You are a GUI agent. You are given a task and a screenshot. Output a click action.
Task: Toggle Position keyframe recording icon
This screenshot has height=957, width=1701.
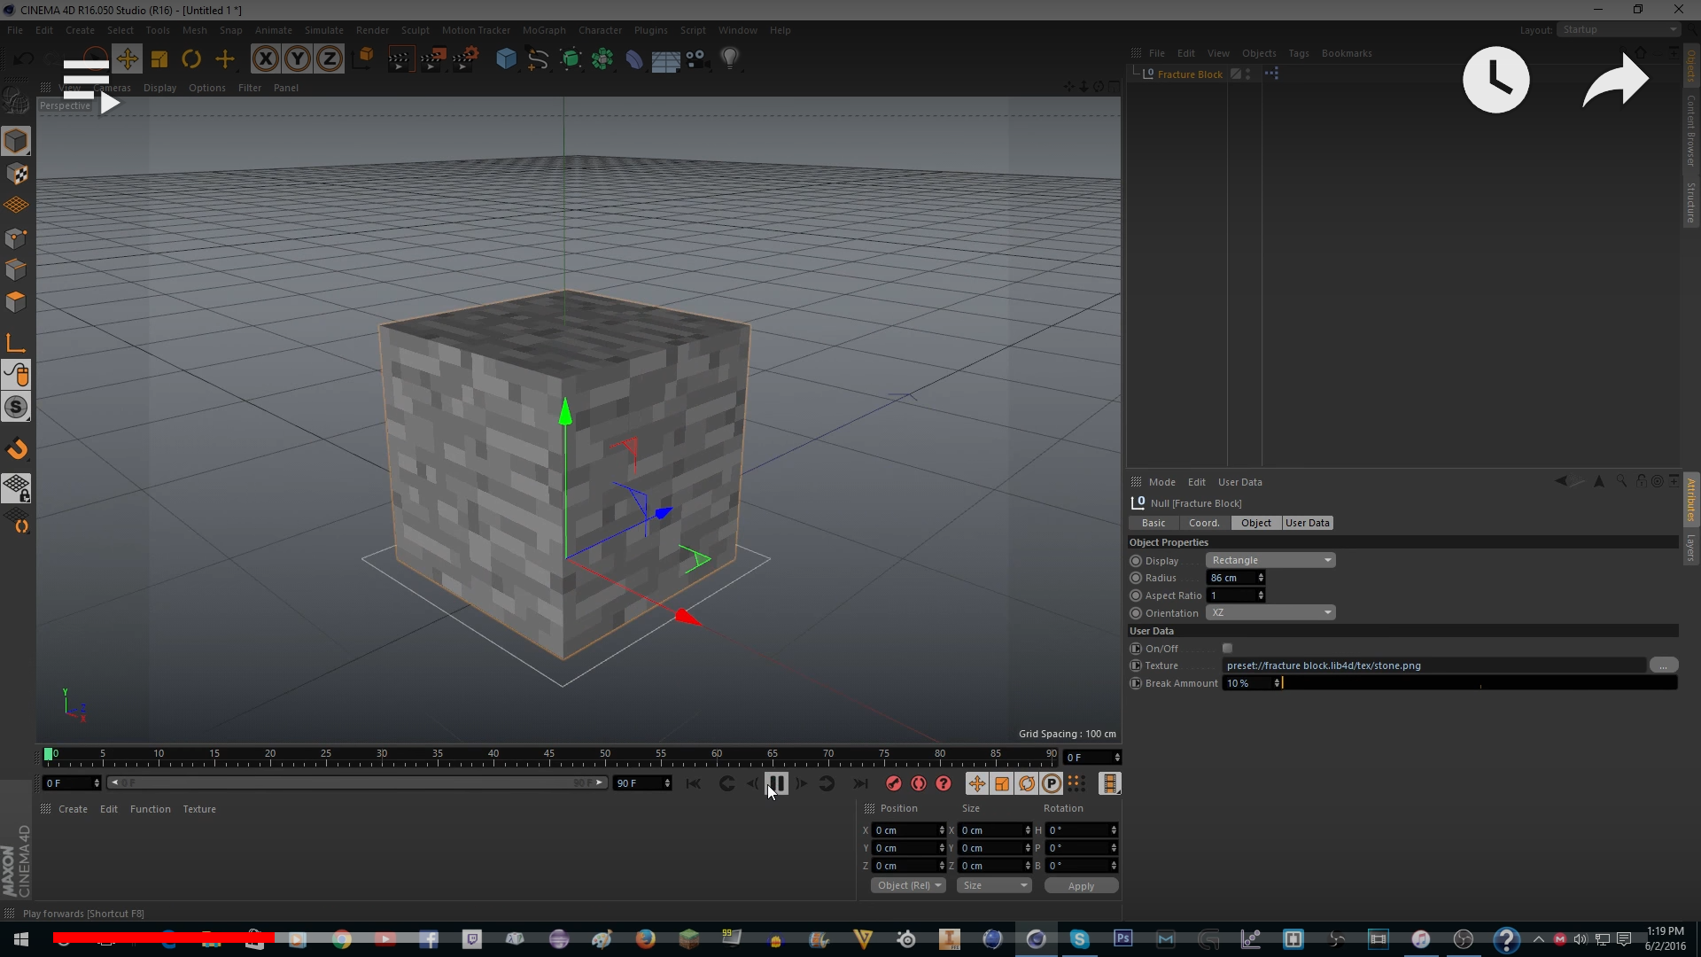[976, 783]
